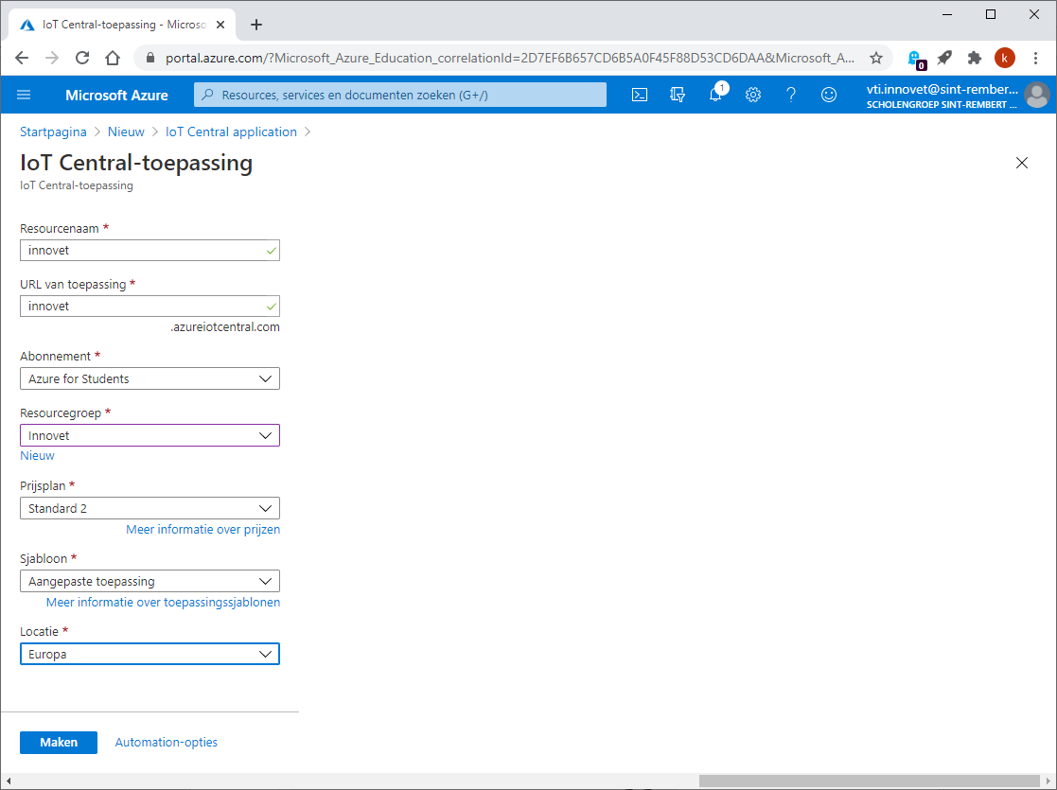Click the Azure resources search box

(400, 95)
